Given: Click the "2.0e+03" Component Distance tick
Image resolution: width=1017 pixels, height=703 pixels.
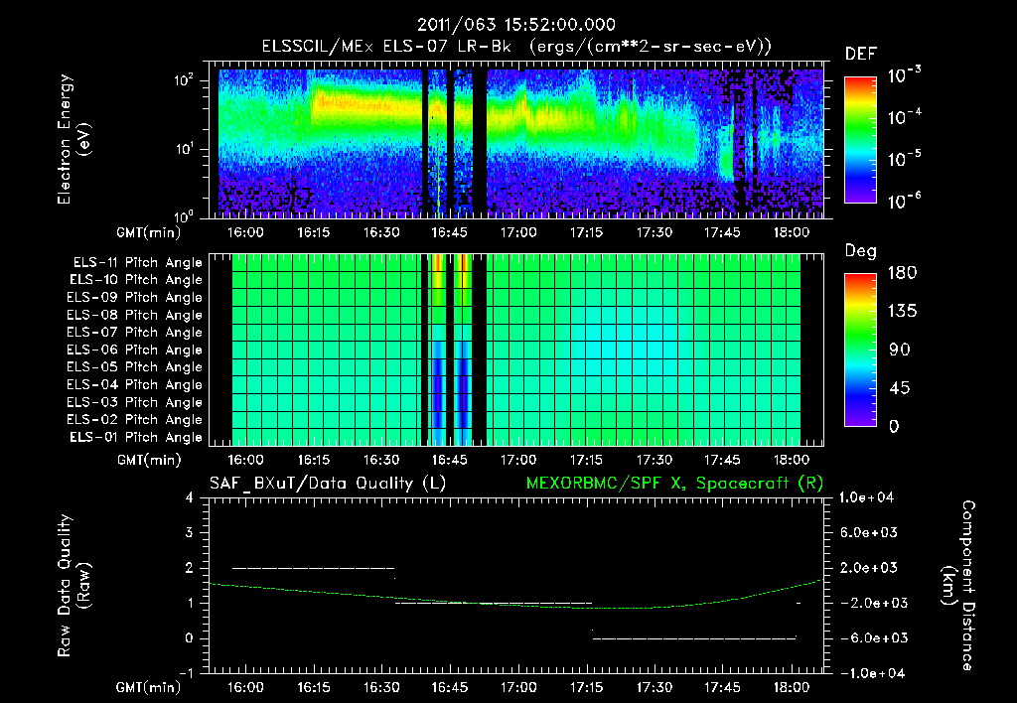Looking at the screenshot, I should click(868, 568).
